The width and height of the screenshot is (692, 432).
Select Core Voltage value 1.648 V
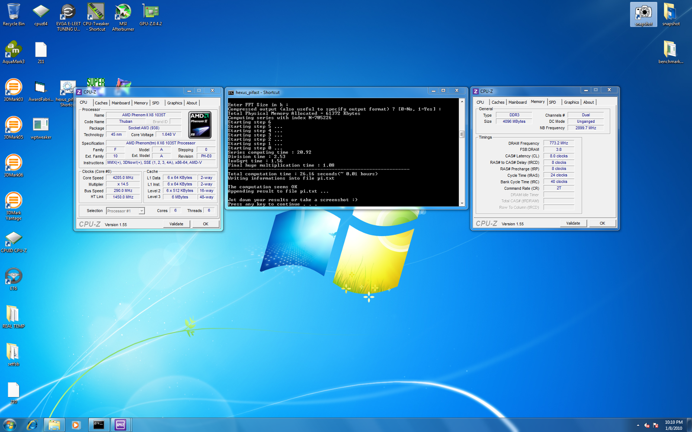click(169, 134)
